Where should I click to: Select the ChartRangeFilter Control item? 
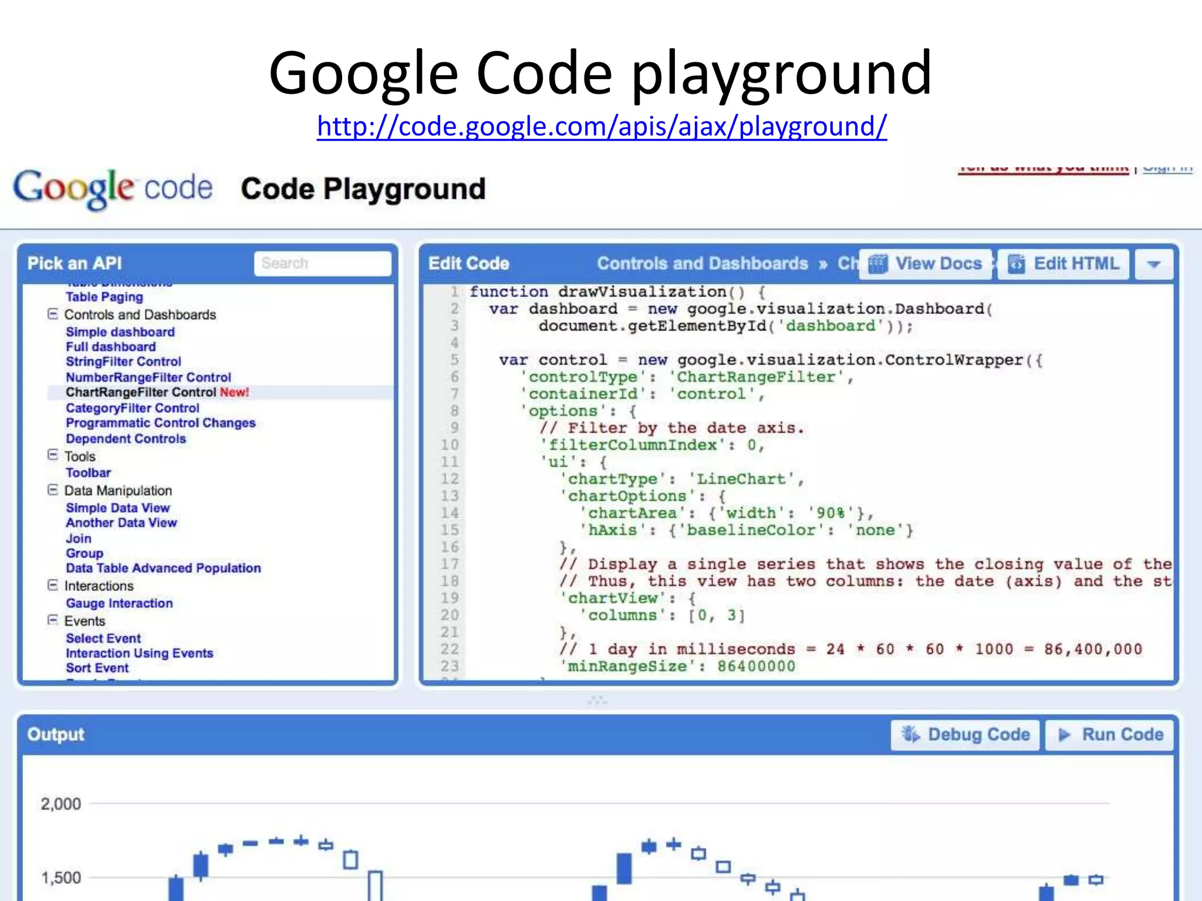pyautogui.click(x=141, y=392)
